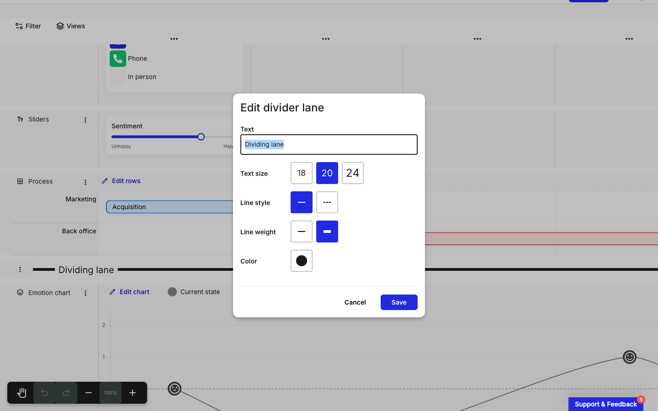This screenshot has width=658, height=411.
Task: Select the hand pan tool
Action: point(21,393)
